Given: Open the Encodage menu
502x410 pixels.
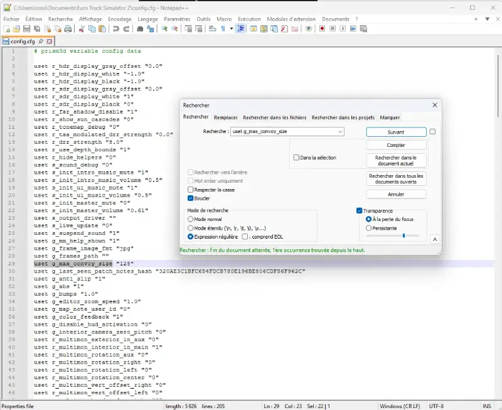Looking at the screenshot, I should point(119,19).
